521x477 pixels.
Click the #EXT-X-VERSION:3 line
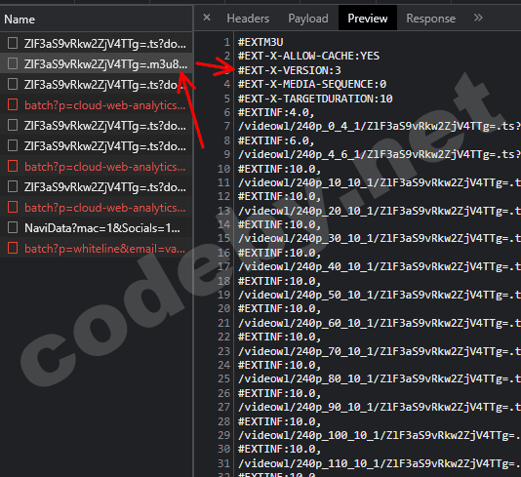[290, 70]
